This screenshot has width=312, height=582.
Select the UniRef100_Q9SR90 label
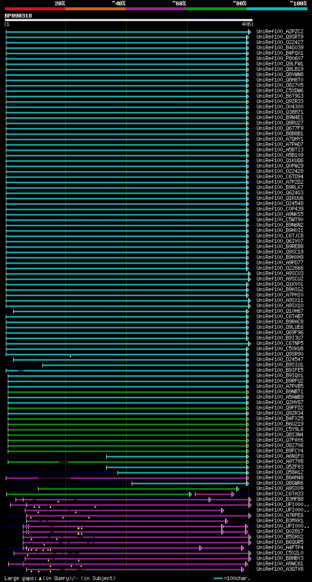point(280,354)
